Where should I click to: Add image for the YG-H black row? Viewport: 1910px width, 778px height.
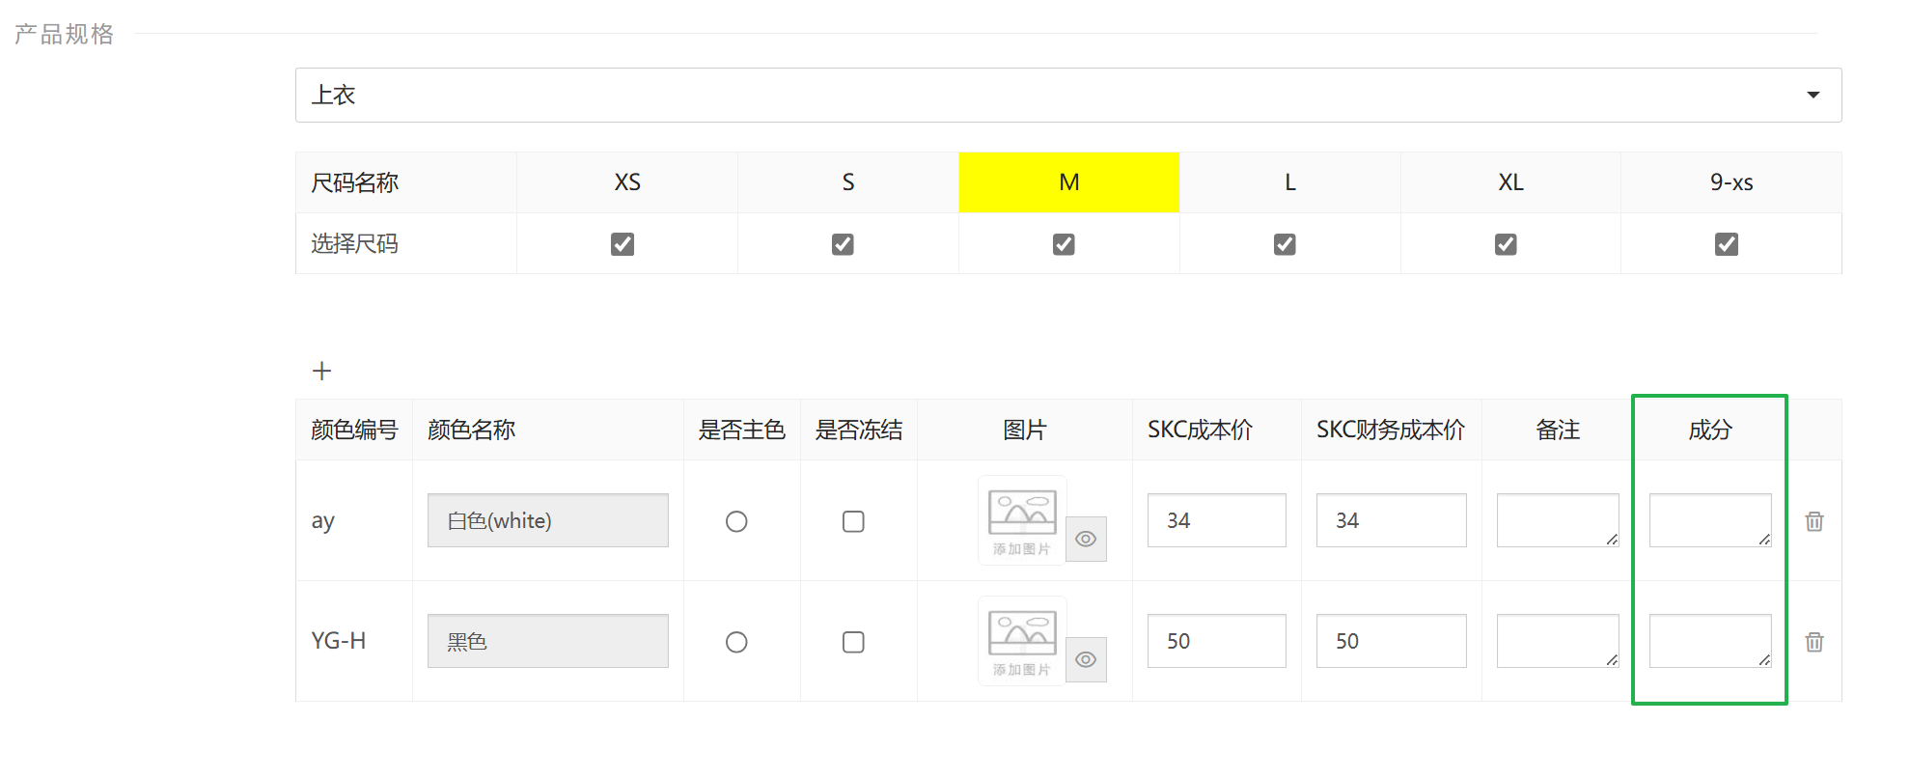[x=1021, y=641]
